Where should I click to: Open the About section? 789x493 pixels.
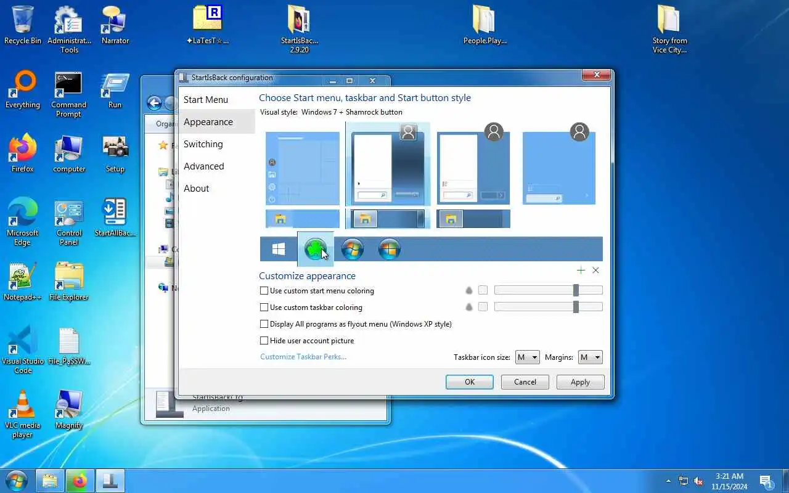click(216, 189)
